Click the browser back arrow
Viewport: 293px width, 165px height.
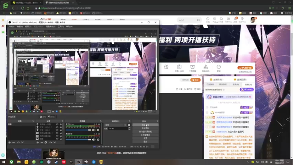click(x=13, y=8)
